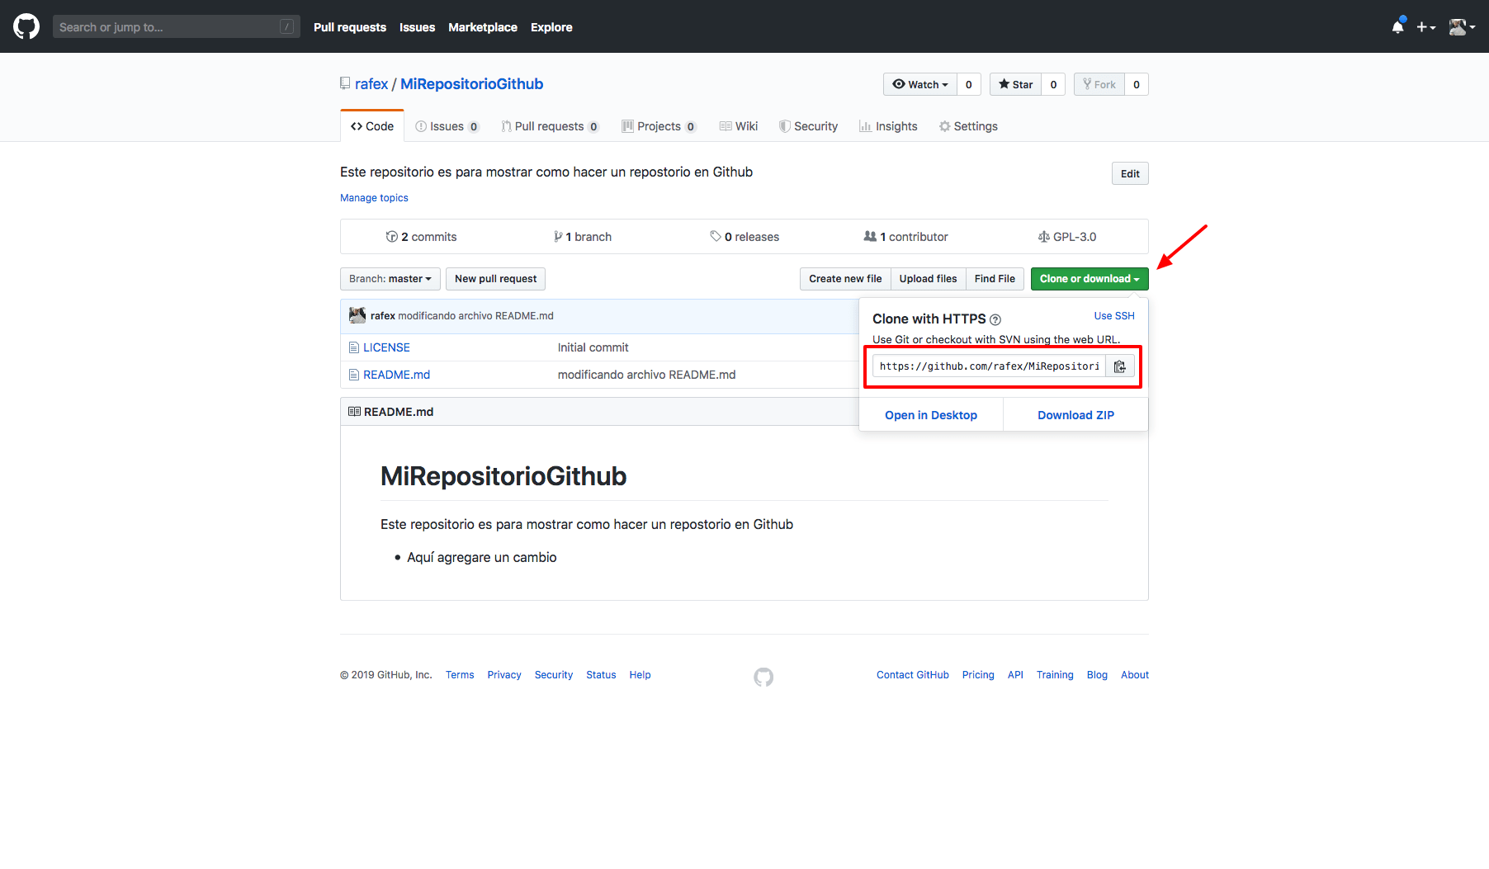Image resolution: width=1489 pixels, height=869 pixels.
Task: Switch to the Issues tab
Action: pyautogui.click(x=448, y=125)
